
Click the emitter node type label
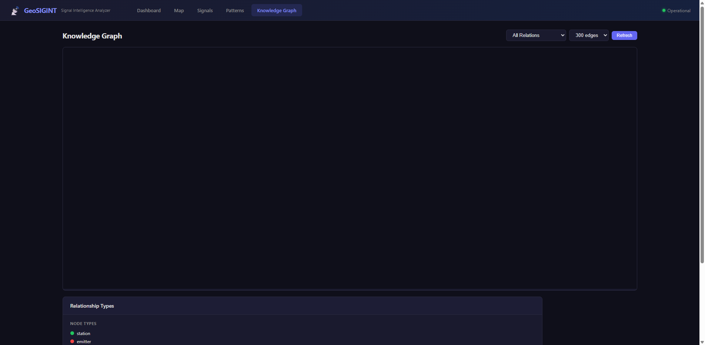(84, 342)
